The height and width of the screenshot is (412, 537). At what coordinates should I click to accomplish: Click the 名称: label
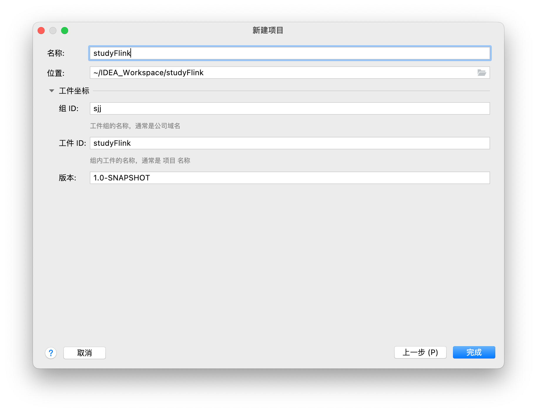coord(56,53)
